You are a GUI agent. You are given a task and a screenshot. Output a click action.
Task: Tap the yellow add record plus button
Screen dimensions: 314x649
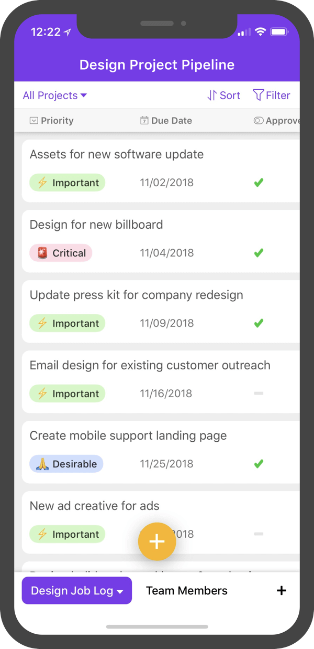tap(157, 542)
